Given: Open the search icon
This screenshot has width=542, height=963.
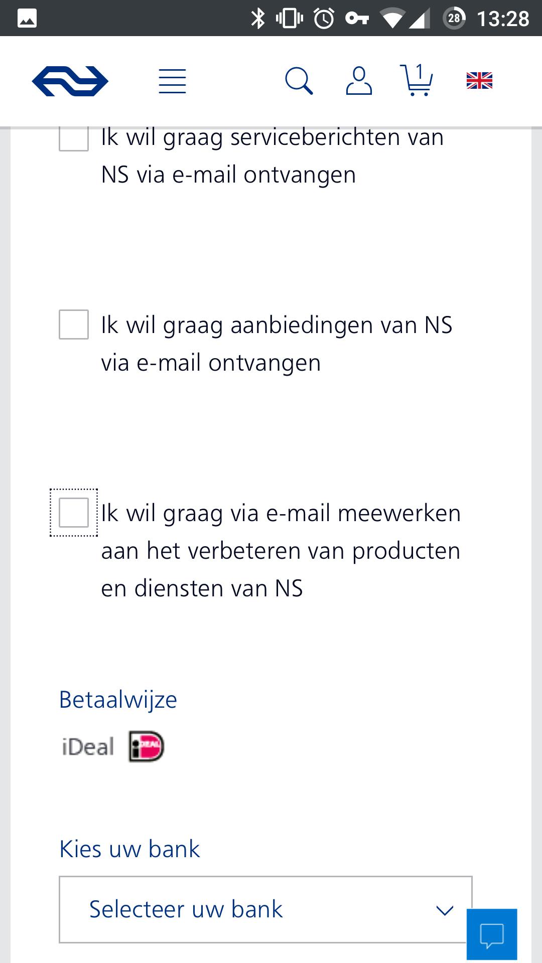Looking at the screenshot, I should [299, 81].
